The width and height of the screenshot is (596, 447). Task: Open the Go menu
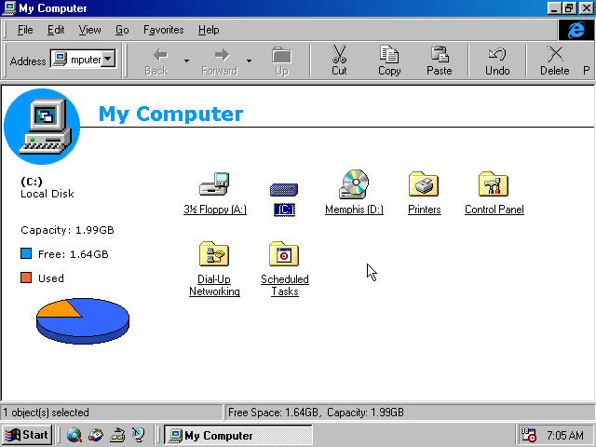122,30
